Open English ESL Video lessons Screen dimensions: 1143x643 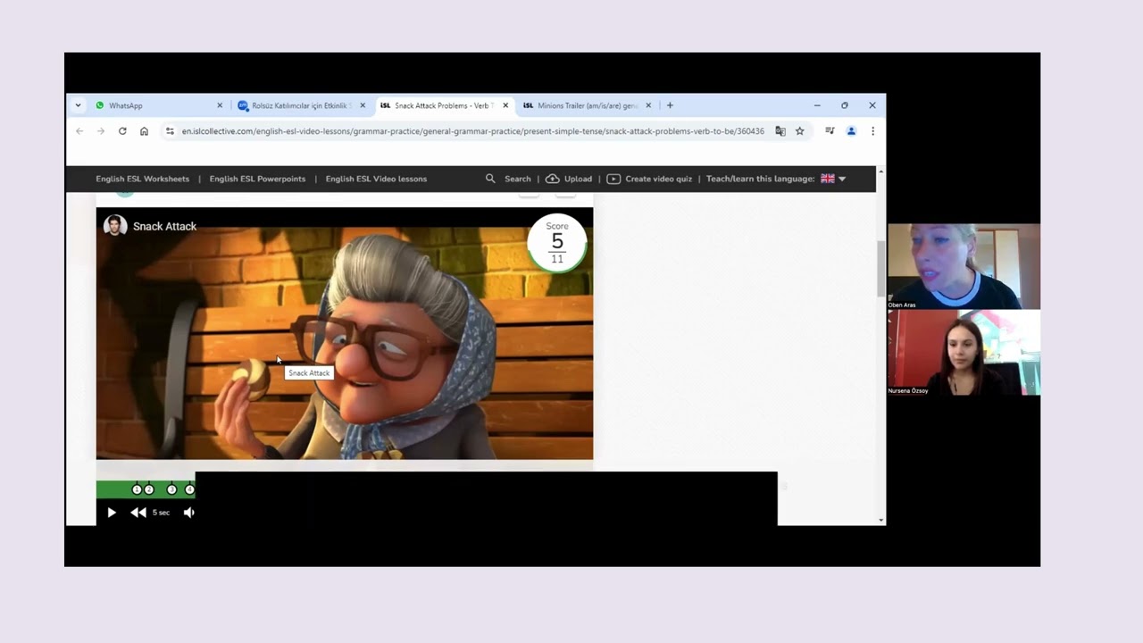coord(376,179)
